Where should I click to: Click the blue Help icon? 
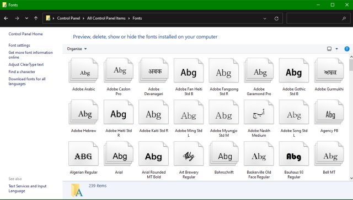tap(347, 49)
